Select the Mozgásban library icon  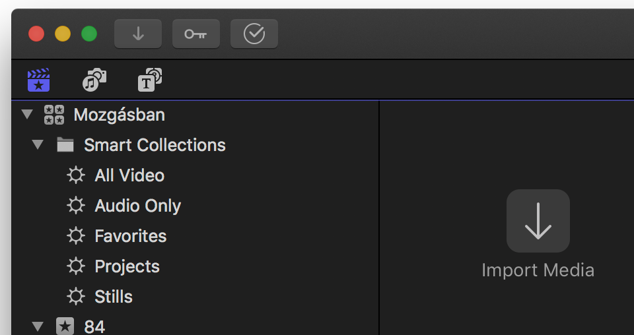click(x=54, y=115)
